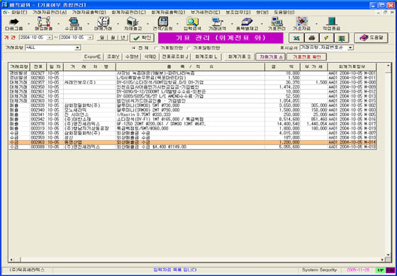Open the 수금결제 toolbar icon
Image resolution: width=397 pixels, height=276 pixels.
[x=74, y=24]
